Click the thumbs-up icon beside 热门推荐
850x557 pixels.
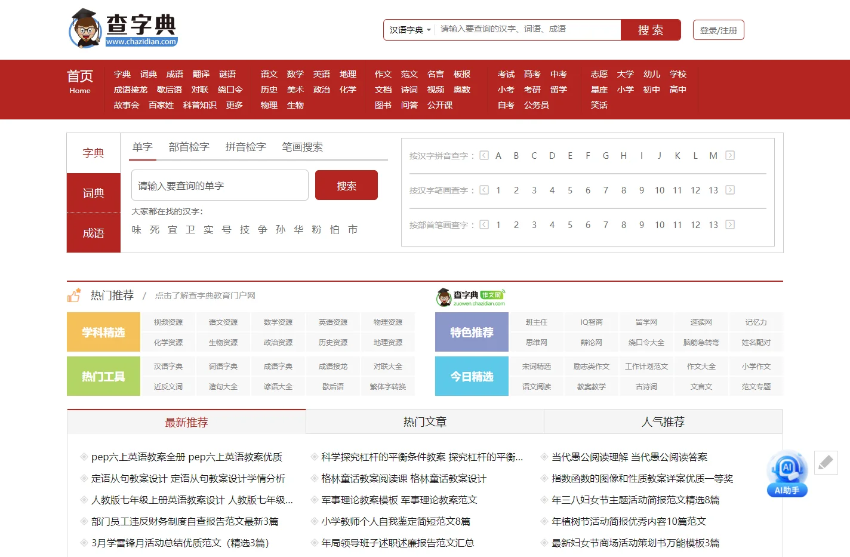coord(74,296)
